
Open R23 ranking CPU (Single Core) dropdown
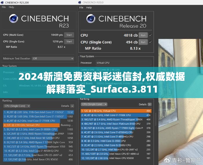coord(17,106)
